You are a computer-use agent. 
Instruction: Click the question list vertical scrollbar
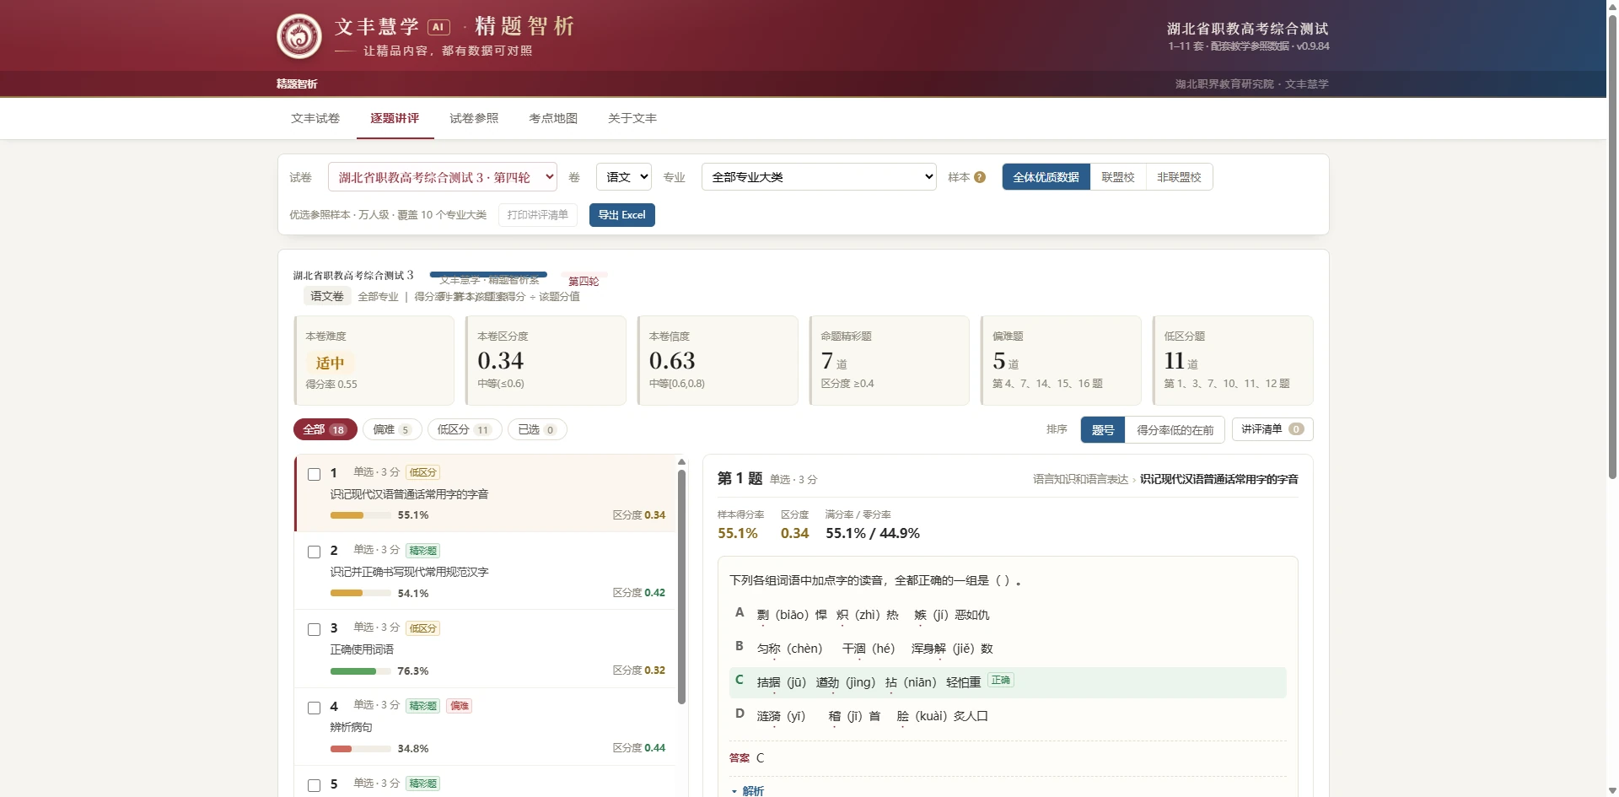681,586
